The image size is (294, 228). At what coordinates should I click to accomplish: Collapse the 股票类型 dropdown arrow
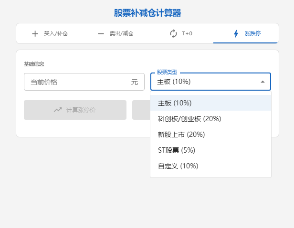pyautogui.click(x=262, y=82)
